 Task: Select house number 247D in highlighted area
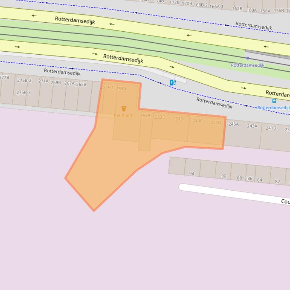pyautogui.click(x=216, y=122)
